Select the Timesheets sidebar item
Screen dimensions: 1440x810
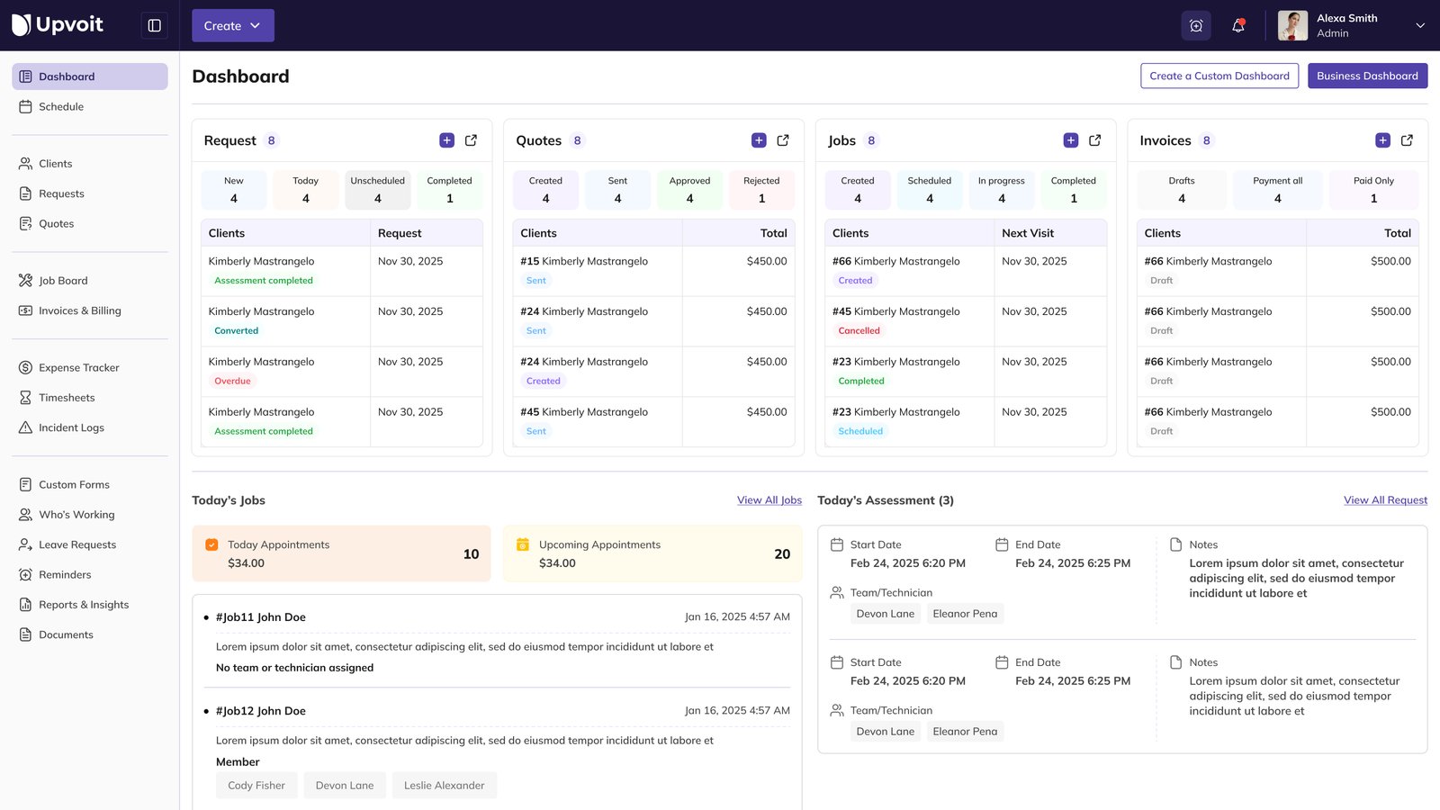point(67,397)
